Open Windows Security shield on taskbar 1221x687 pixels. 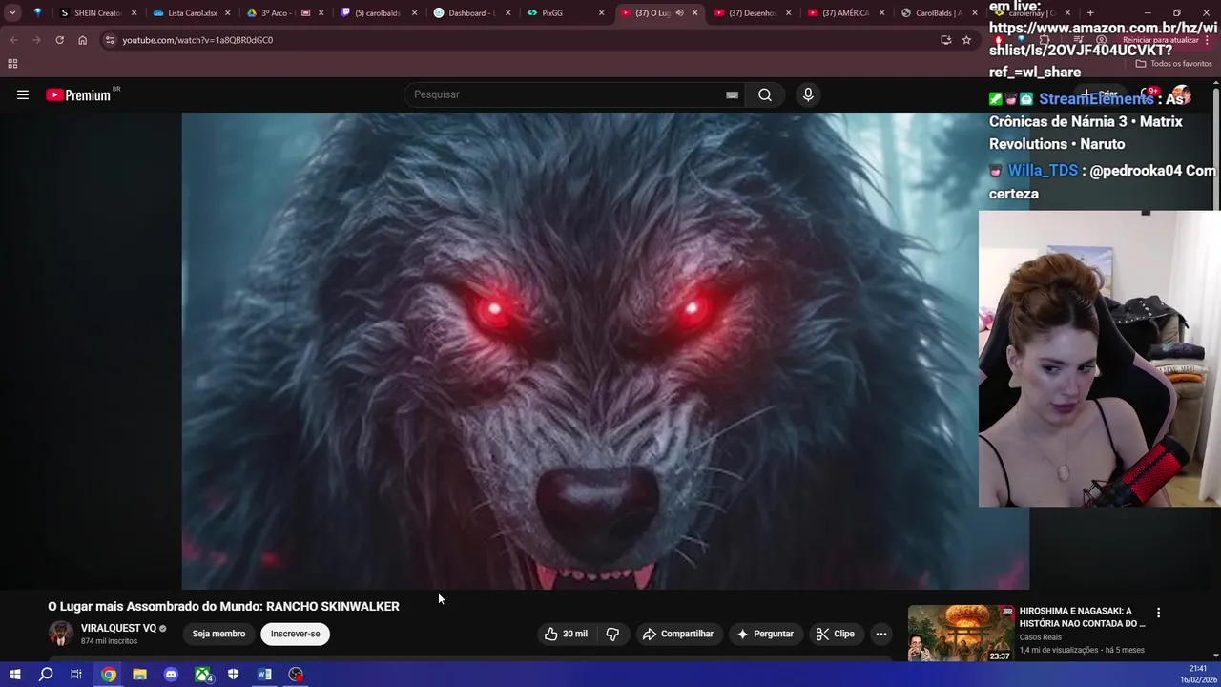pos(233,675)
